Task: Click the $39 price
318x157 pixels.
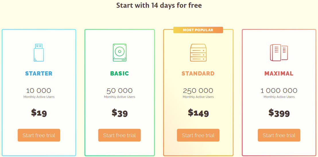Action: point(119,113)
